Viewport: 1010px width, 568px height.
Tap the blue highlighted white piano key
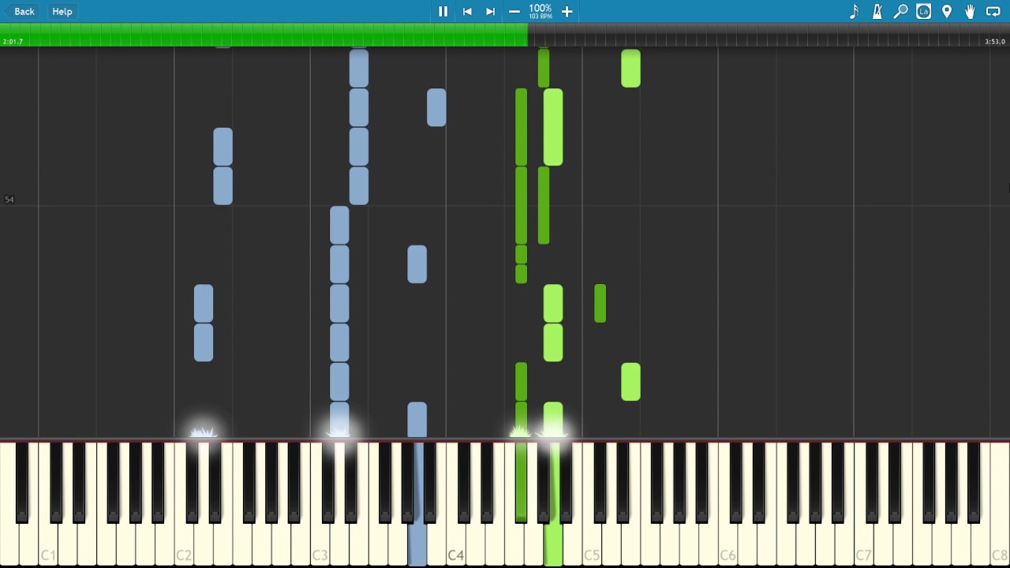point(417,544)
